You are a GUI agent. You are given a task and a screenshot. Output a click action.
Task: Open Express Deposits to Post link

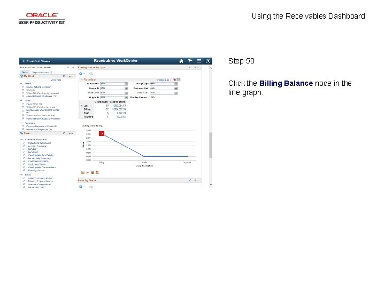point(42,126)
